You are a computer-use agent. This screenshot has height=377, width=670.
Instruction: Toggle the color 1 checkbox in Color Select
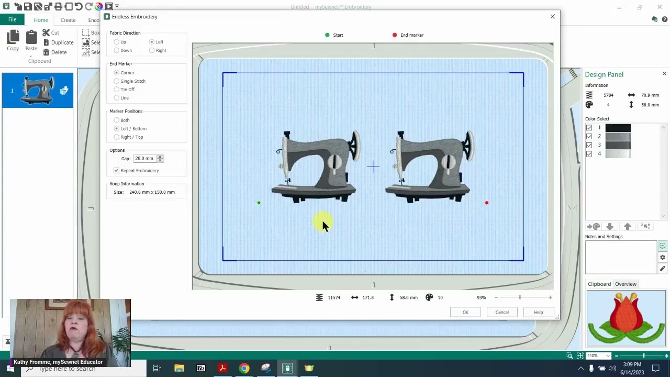click(589, 128)
